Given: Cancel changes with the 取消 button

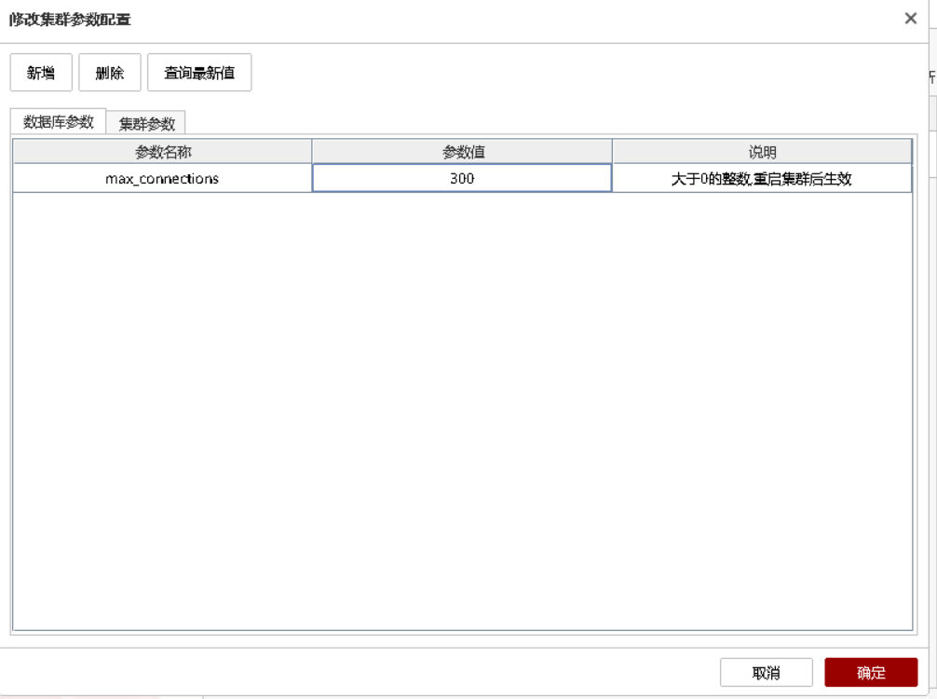Looking at the screenshot, I should point(766,673).
